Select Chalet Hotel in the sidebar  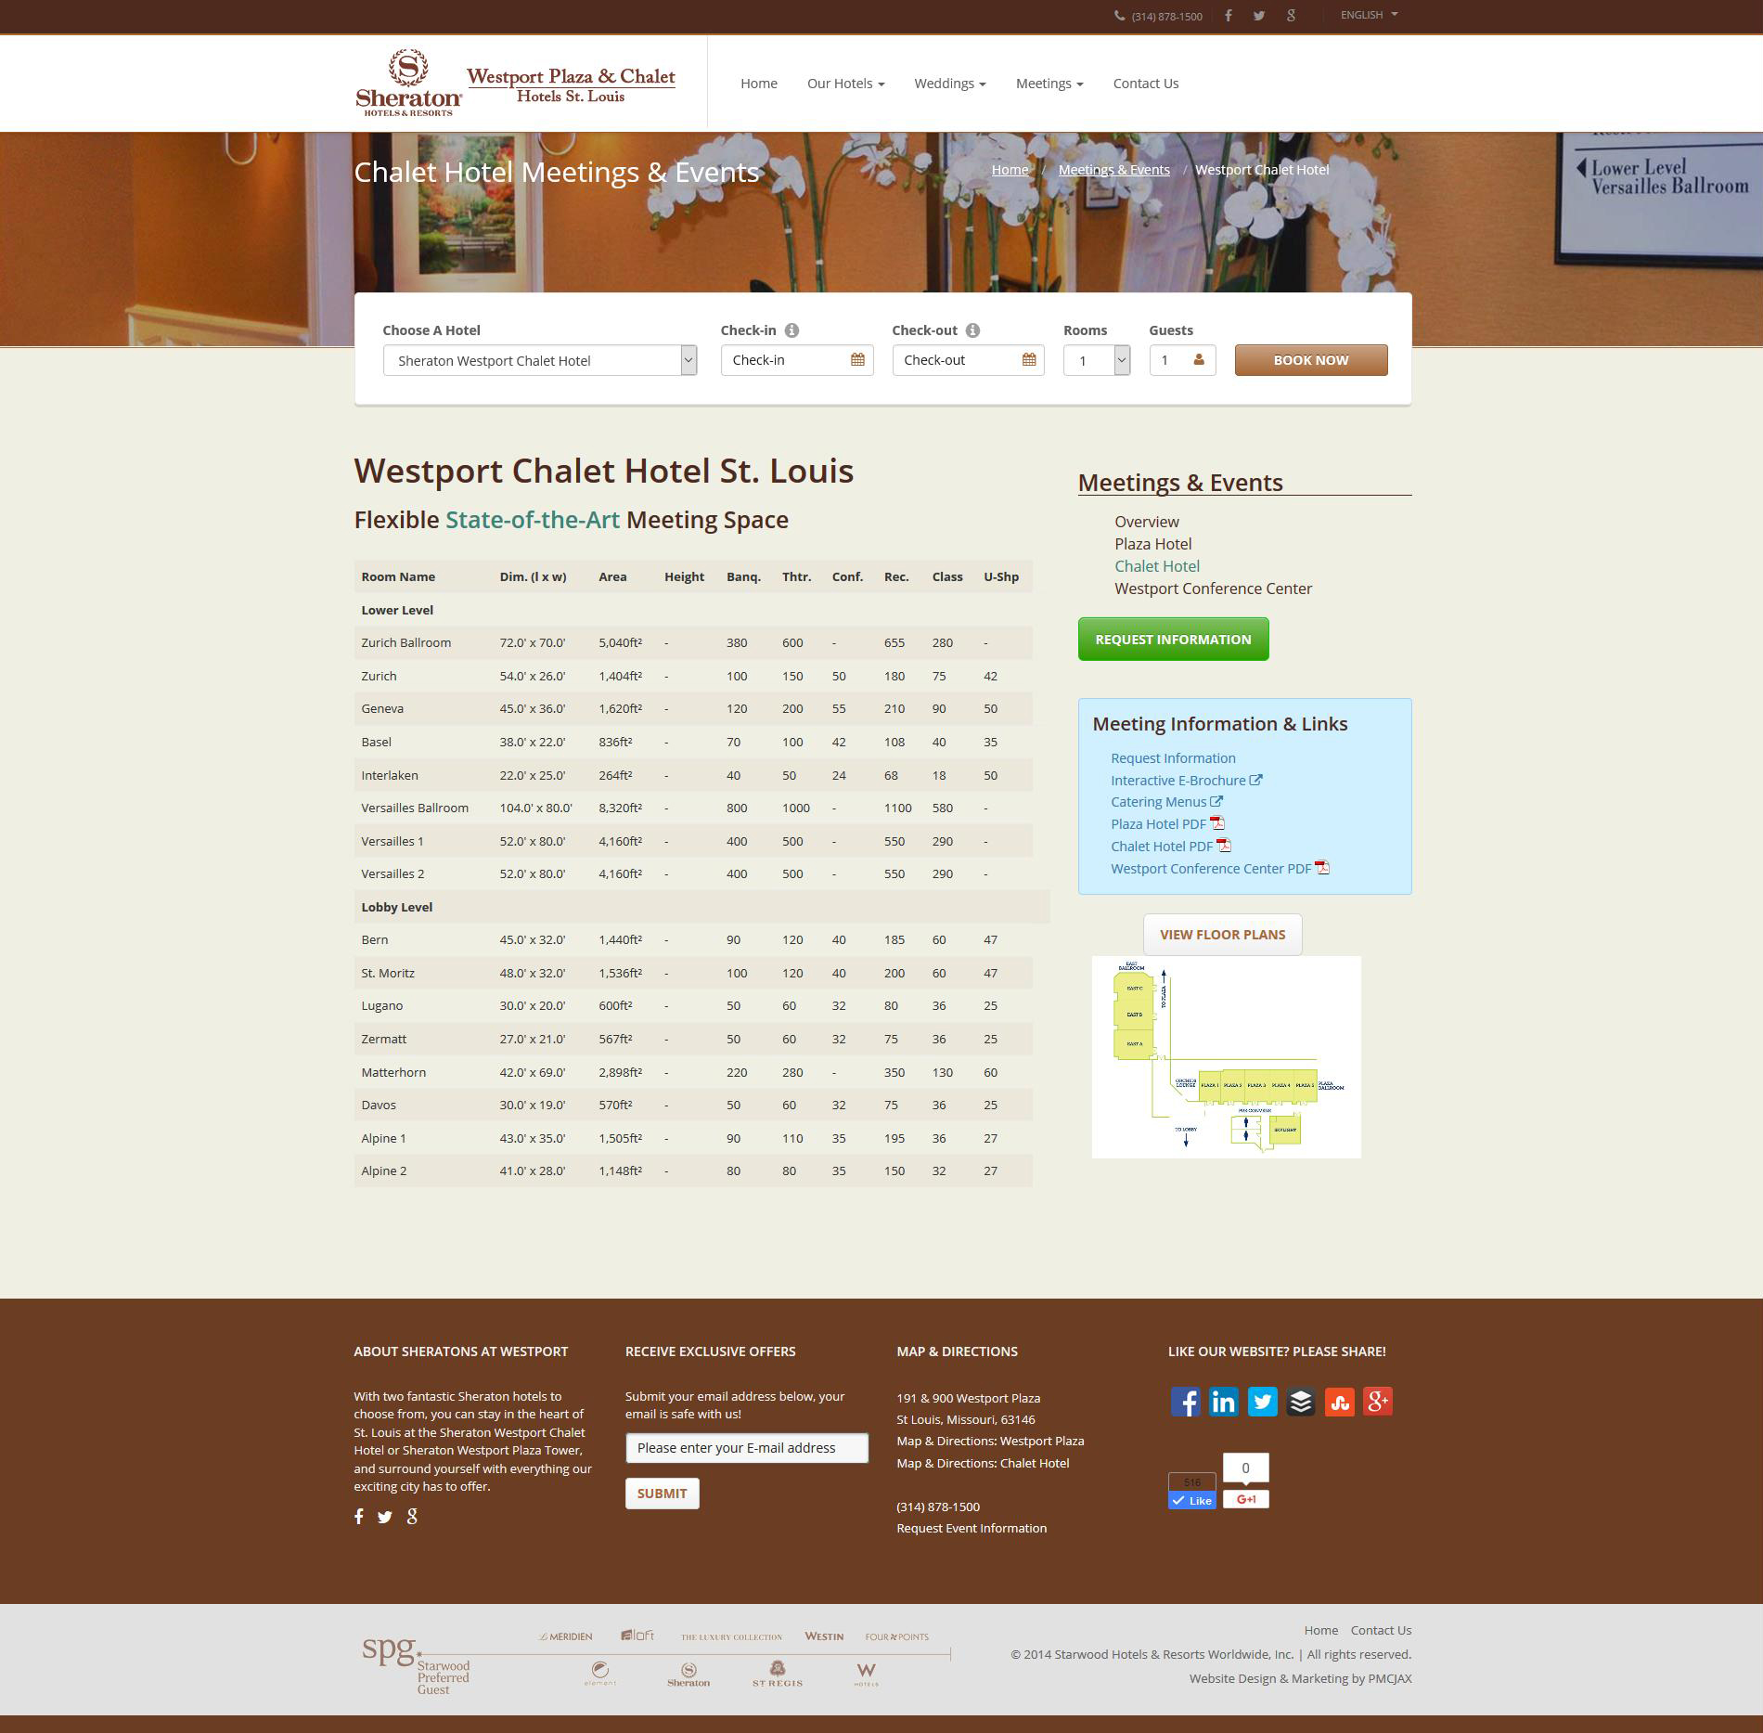(x=1157, y=566)
